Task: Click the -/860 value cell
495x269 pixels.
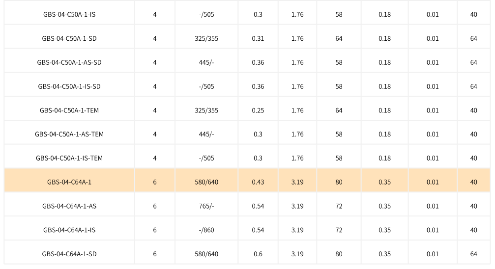Action: (x=206, y=230)
